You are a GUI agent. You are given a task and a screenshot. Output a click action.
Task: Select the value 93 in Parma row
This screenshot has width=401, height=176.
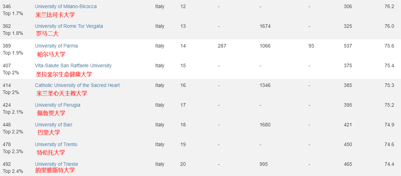click(311, 46)
